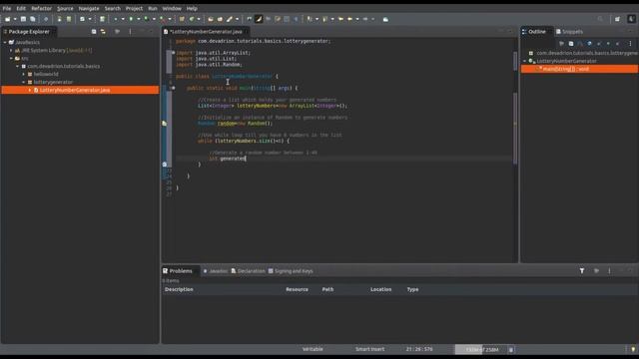
Task: Collapse the lotterygenerator package node
Action: pyautogui.click(x=24, y=82)
